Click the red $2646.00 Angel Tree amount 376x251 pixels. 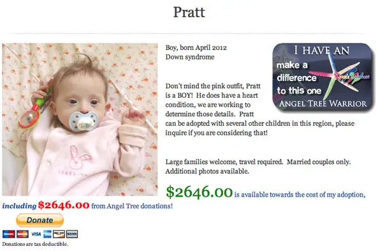[x=64, y=205]
